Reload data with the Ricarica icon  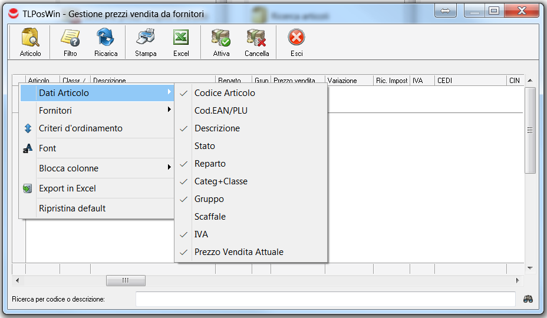[x=106, y=38]
